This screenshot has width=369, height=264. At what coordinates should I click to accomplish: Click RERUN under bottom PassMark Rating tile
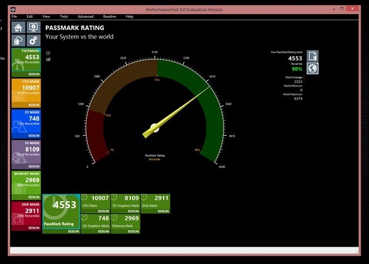click(74, 232)
